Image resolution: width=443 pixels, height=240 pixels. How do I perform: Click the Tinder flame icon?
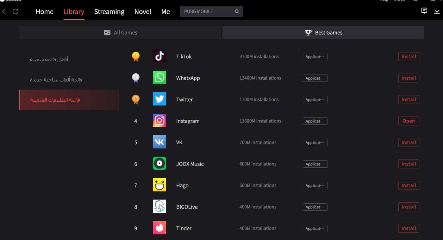point(159,228)
